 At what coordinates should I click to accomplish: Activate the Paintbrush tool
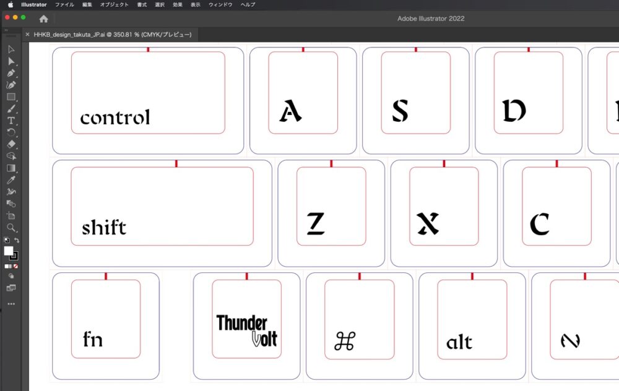pos(11,109)
